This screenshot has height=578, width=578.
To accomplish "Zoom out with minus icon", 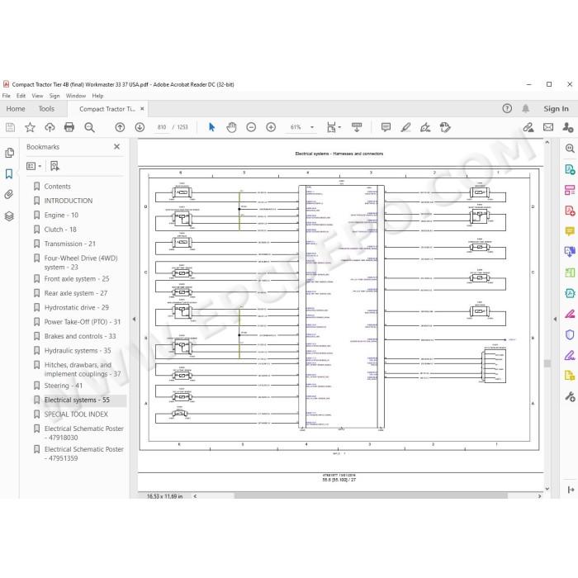I will pos(251,127).
